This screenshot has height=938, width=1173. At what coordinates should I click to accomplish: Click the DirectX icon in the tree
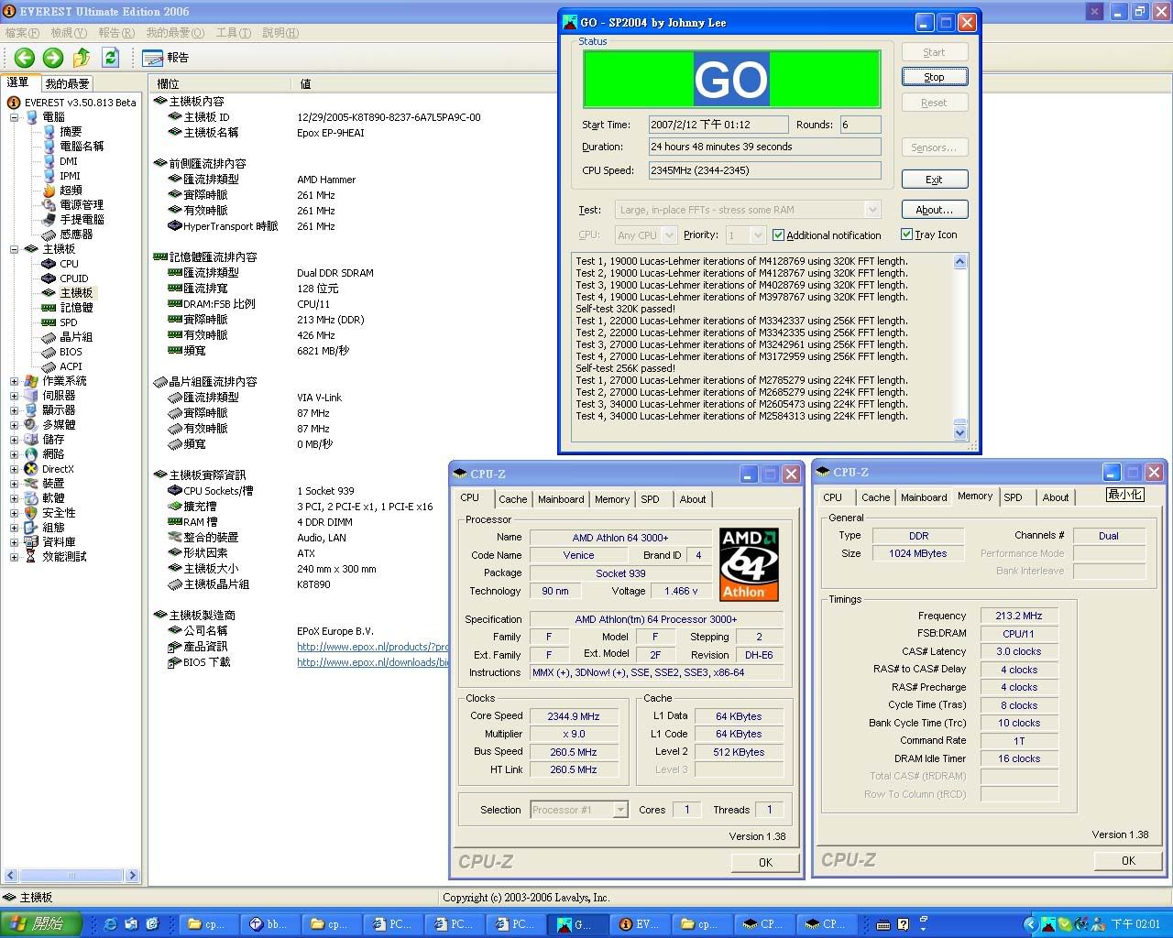coord(32,469)
